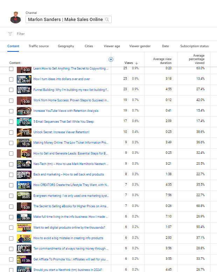The height and width of the screenshot is (272, 217).
Task: Check How CREATORS Create row checkbox
Action: point(11,185)
